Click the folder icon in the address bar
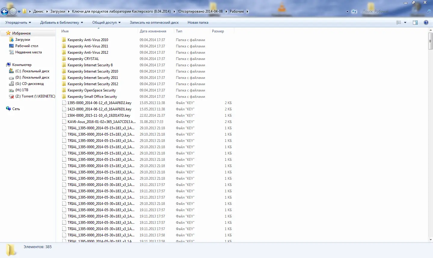The image size is (433, 258). 25,11
